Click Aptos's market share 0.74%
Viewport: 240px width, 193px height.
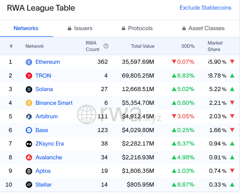click(x=218, y=171)
